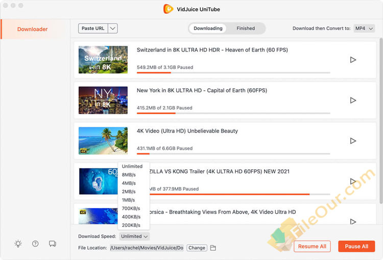Select 4MB/s from speed list
This screenshot has width=383, height=260.
(x=129, y=183)
